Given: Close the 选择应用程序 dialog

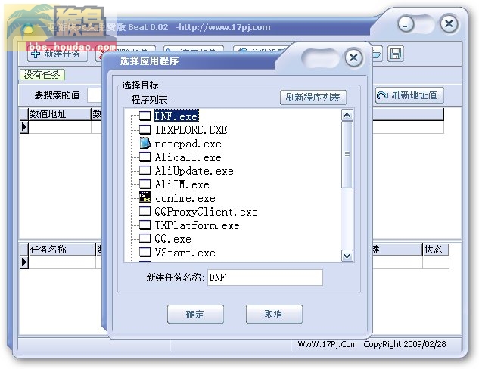Looking at the screenshot, I should pyautogui.click(x=353, y=57).
